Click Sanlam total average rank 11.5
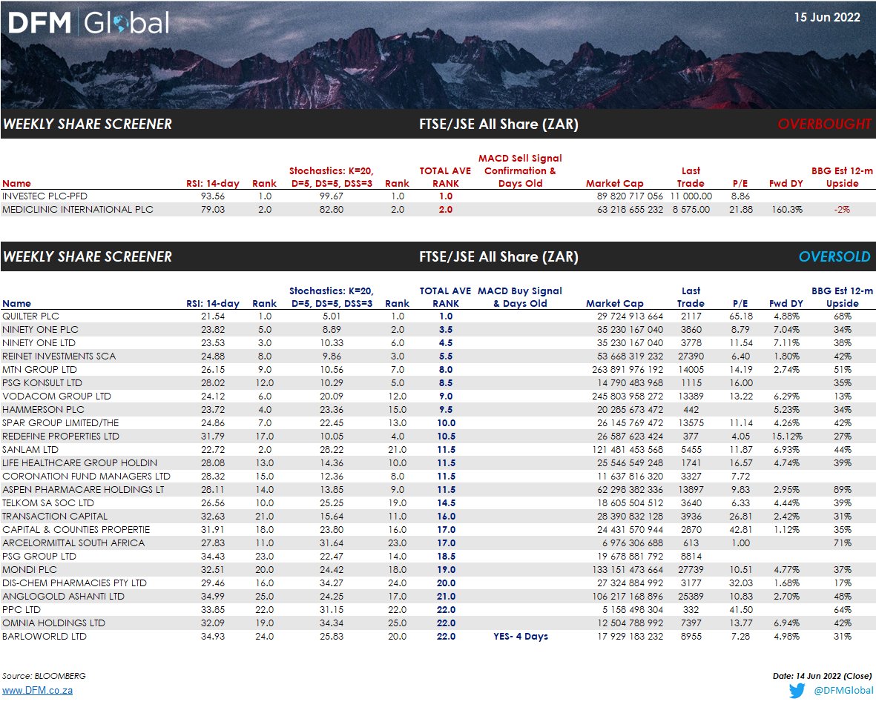This screenshot has width=876, height=710. [447, 450]
